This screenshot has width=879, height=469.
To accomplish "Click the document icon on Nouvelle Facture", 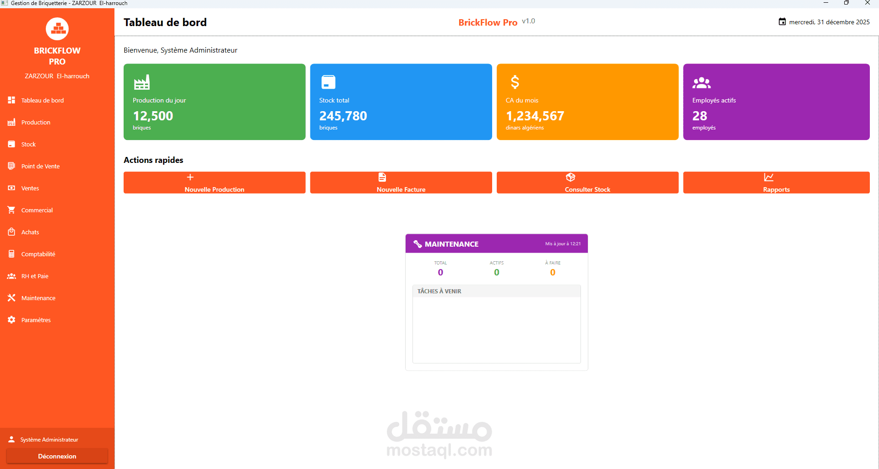I will tap(382, 178).
